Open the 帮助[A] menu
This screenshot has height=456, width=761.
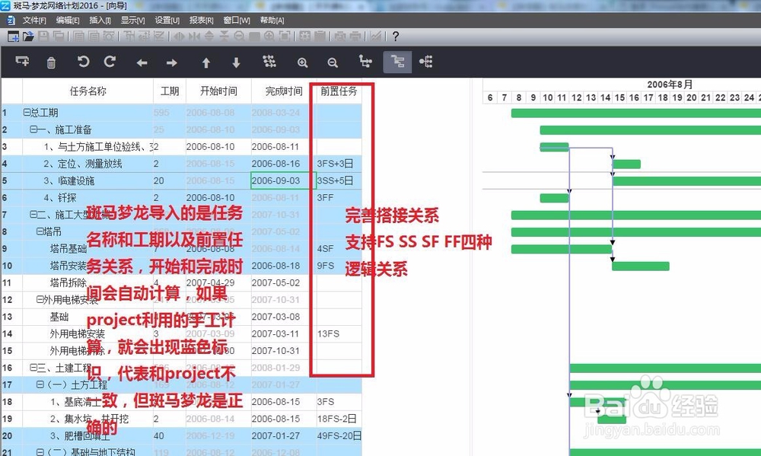[x=272, y=21]
